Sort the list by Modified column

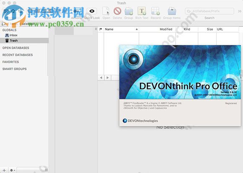(166, 29)
